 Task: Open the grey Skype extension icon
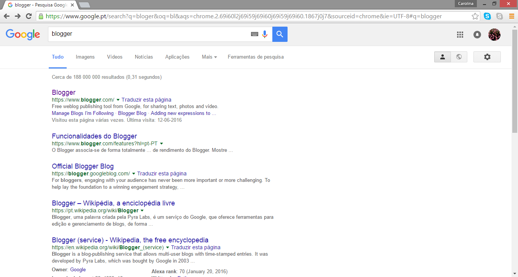coord(499,16)
